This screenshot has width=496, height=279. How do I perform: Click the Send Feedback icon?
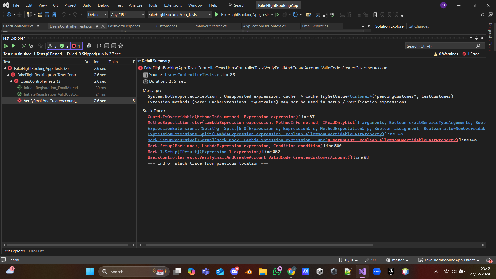click(490, 15)
